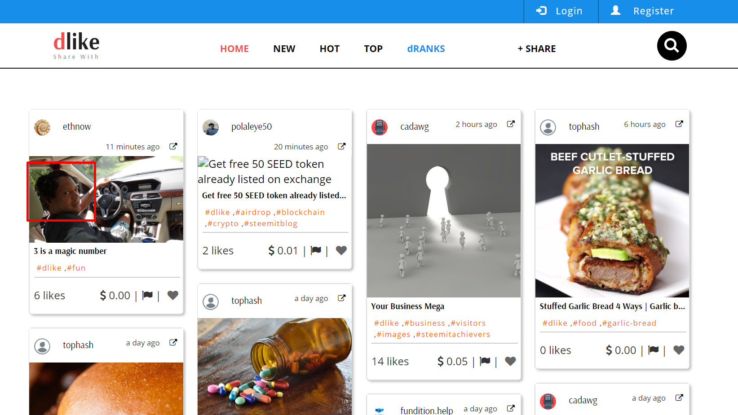Click the #visitors tag
738x415 pixels.
(468, 323)
